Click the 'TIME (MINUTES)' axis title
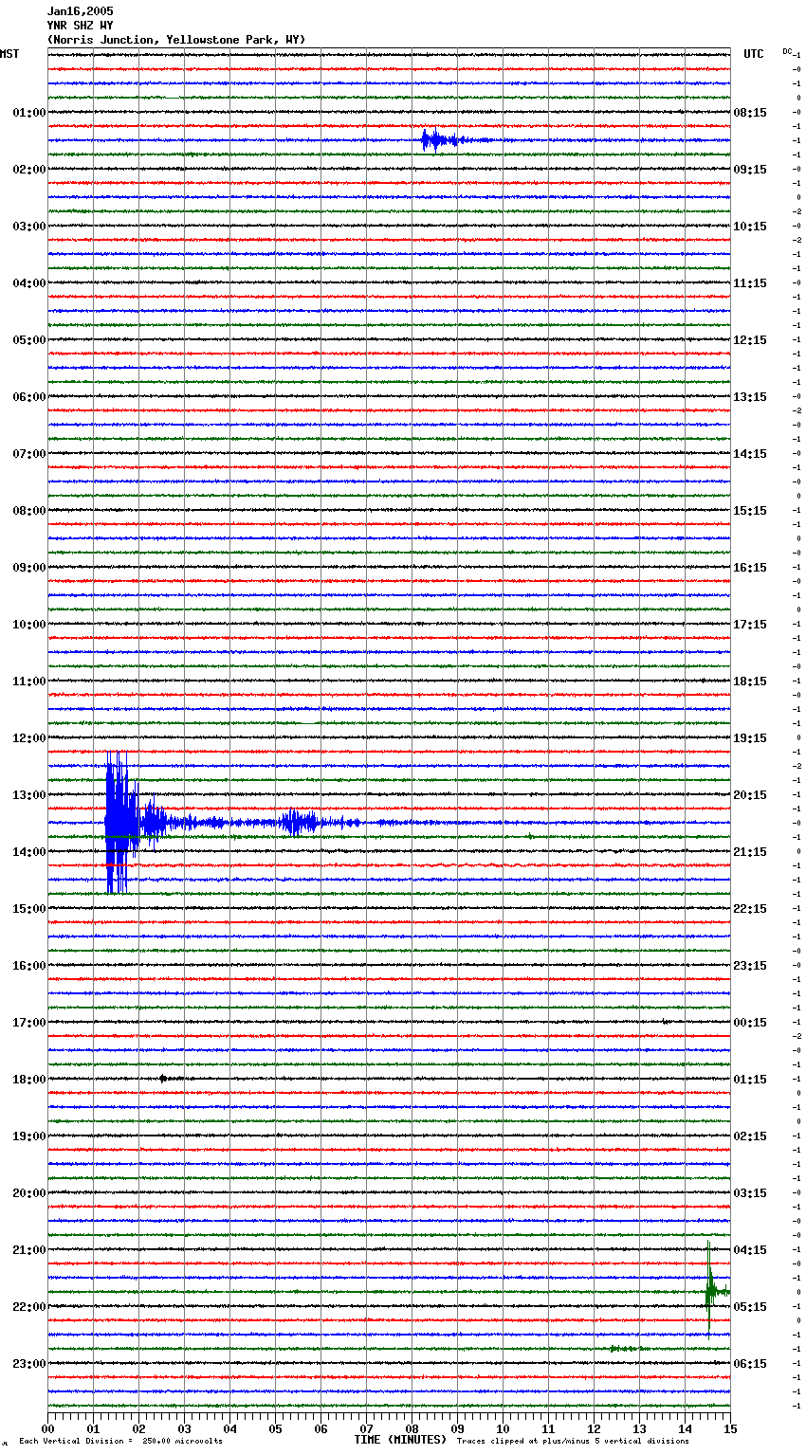 (400, 1440)
